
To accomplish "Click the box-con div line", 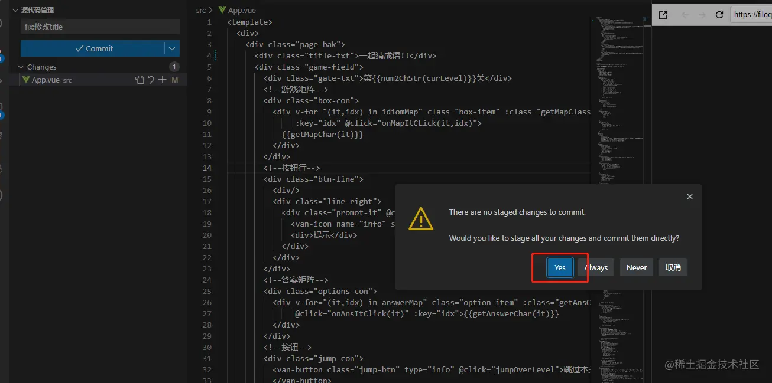I will point(311,100).
